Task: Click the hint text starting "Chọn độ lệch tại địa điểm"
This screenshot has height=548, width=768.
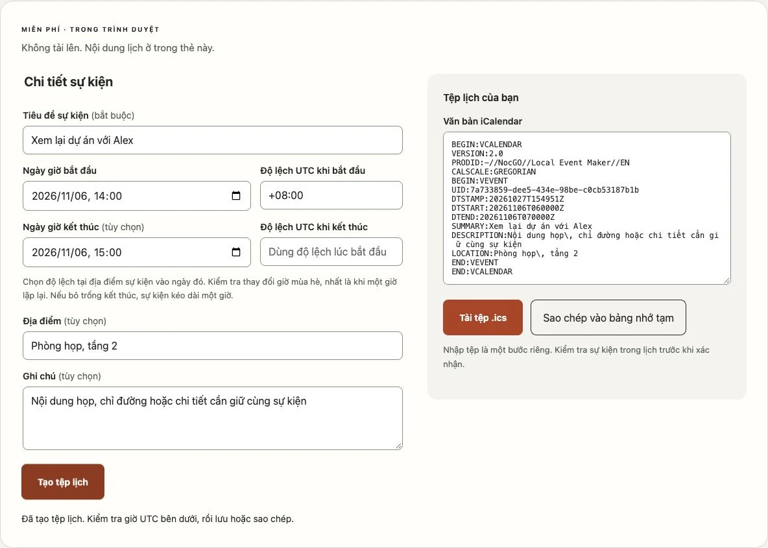Action: point(210,289)
